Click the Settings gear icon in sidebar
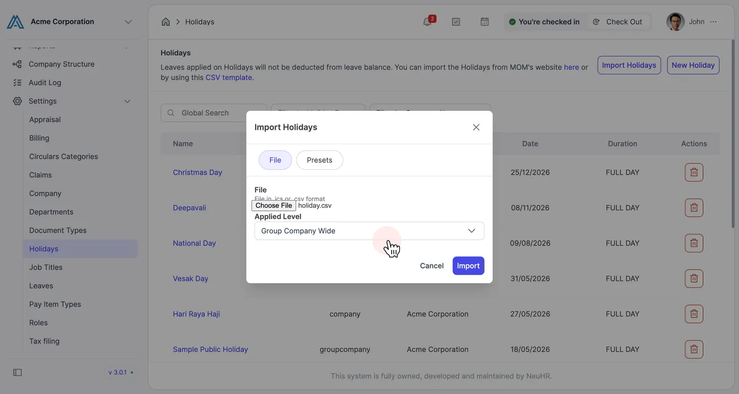739x394 pixels. 17,101
